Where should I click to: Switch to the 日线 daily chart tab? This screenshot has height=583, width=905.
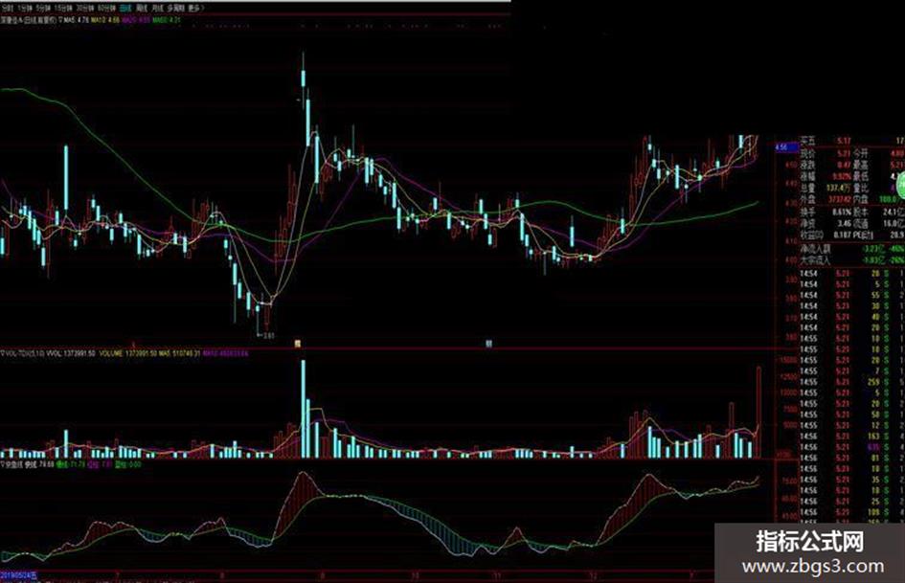125,8
